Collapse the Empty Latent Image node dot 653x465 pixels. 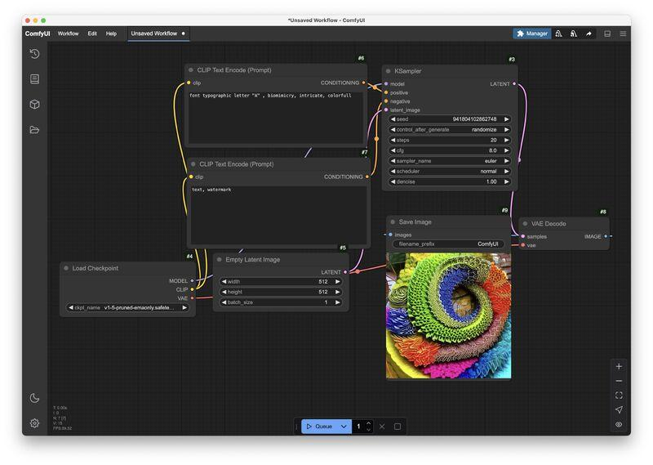coord(220,259)
